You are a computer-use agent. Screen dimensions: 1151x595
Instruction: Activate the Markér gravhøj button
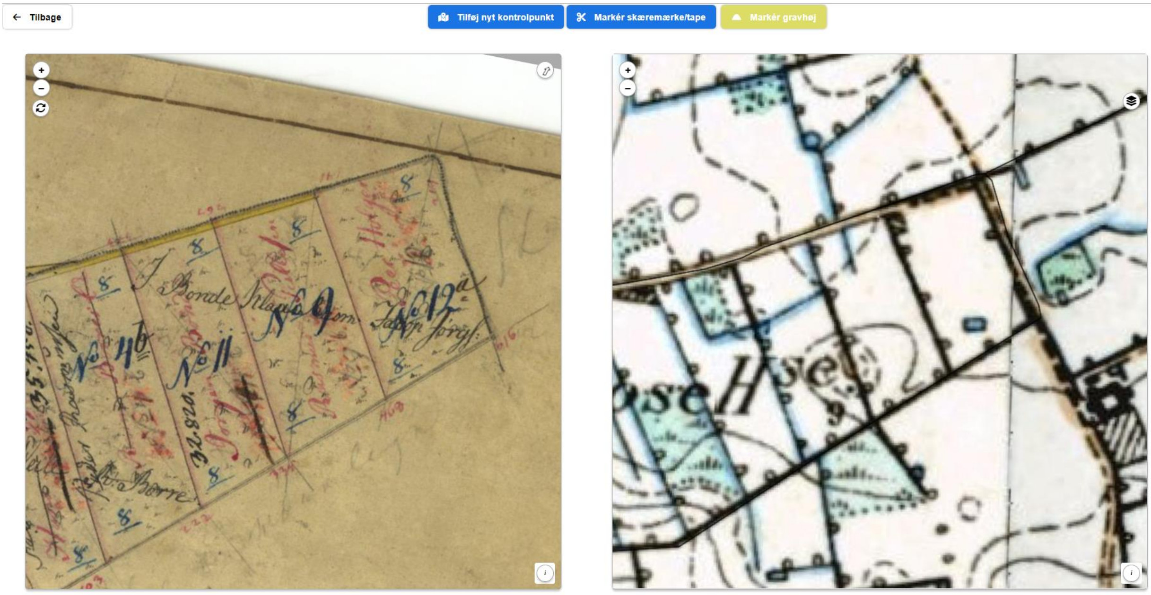point(774,17)
